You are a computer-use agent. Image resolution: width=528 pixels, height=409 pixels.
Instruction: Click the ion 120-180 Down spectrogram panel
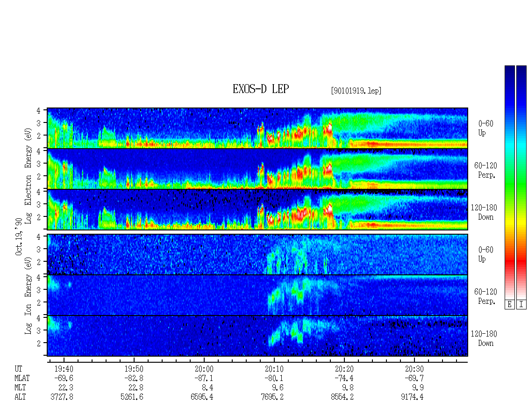click(x=257, y=336)
